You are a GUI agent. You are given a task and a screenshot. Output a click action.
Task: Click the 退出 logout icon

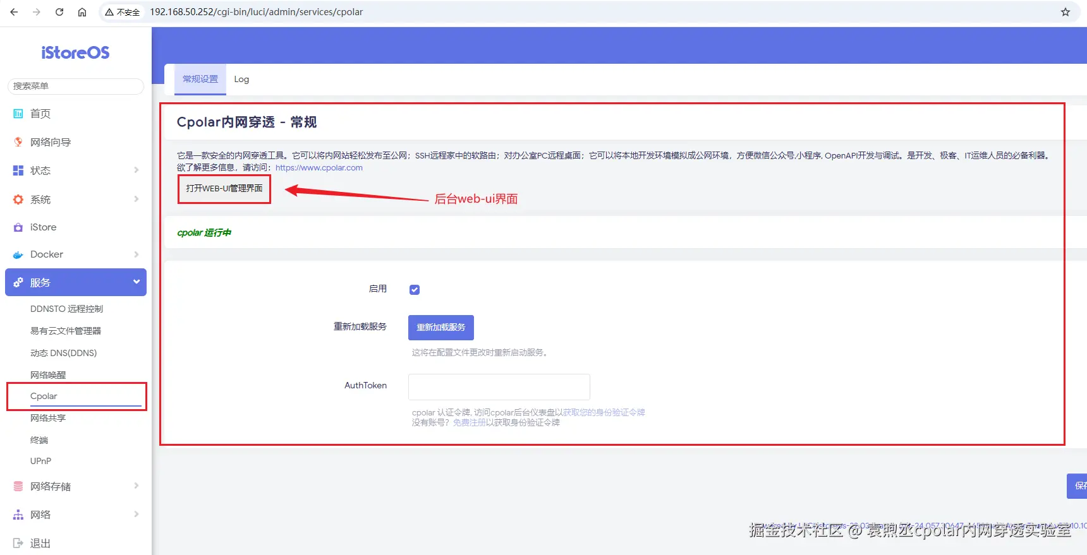18,543
